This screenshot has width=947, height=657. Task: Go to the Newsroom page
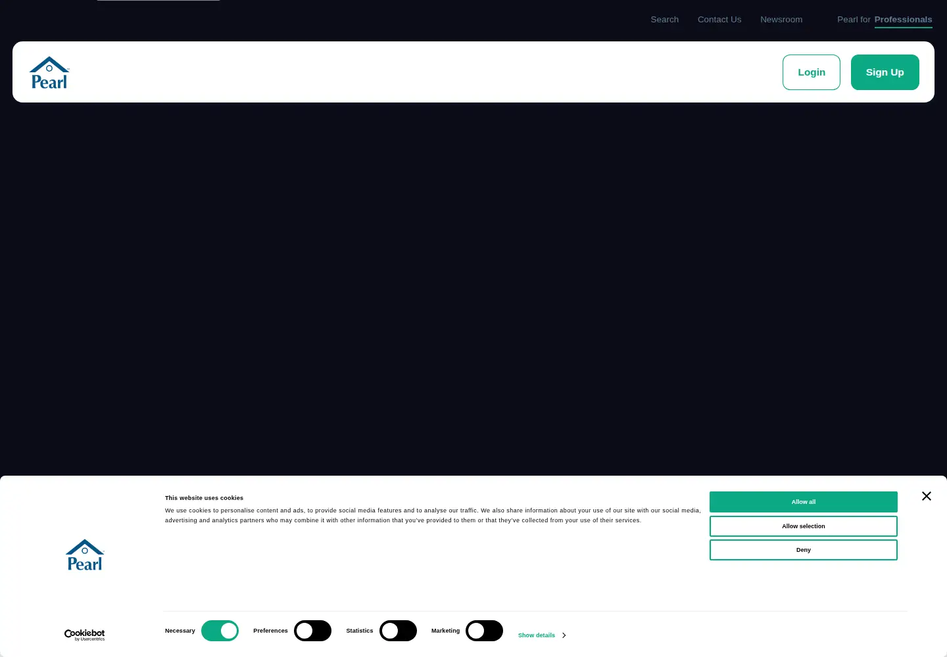pos(781,20)
